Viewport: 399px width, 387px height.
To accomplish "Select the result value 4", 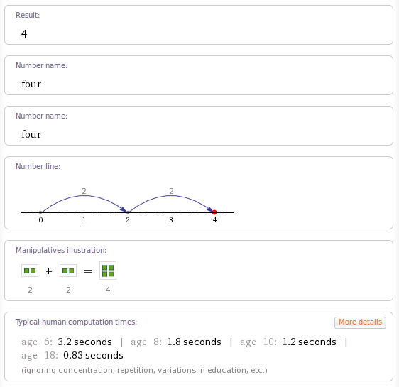I will point(24,34).
